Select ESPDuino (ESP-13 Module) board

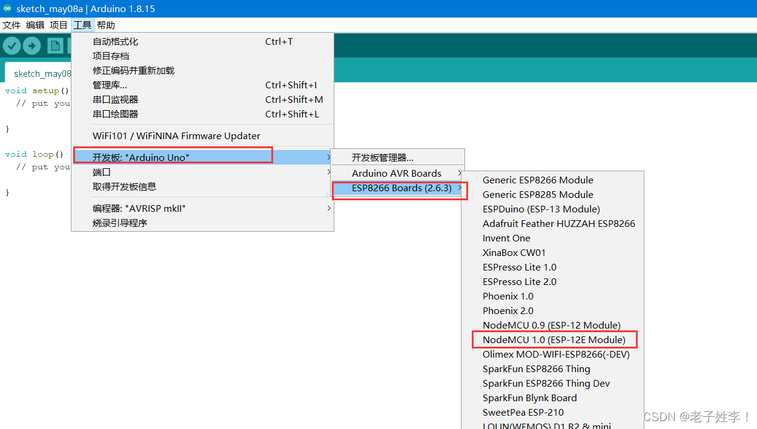pyautogui.click(x=552, y=209)
